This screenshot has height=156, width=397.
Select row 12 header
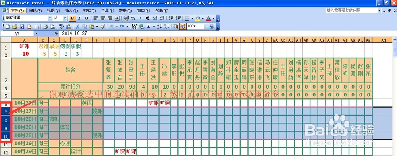point(6,152)
